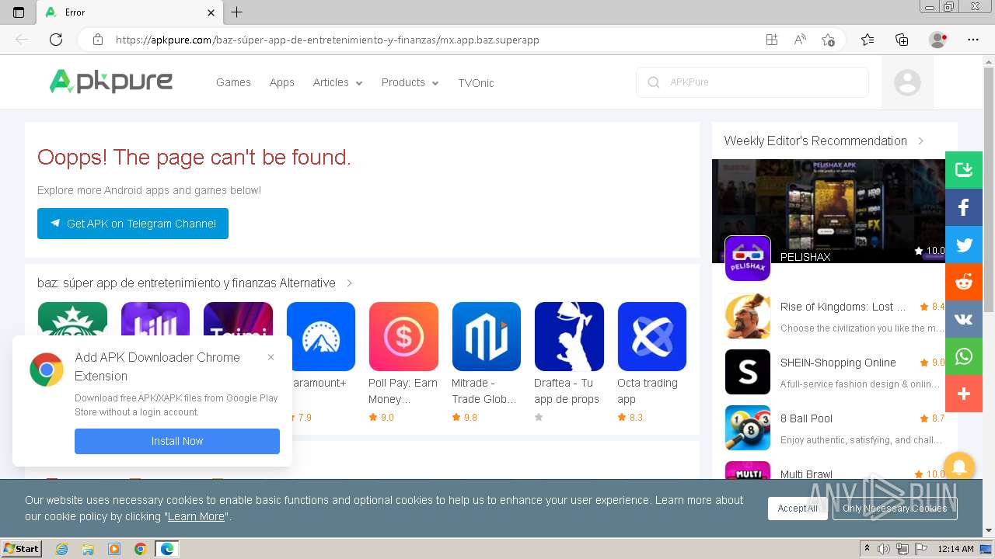The image size is (995, 559).
Task: Open the PELISHAX app icon
Action: point(748,259)
